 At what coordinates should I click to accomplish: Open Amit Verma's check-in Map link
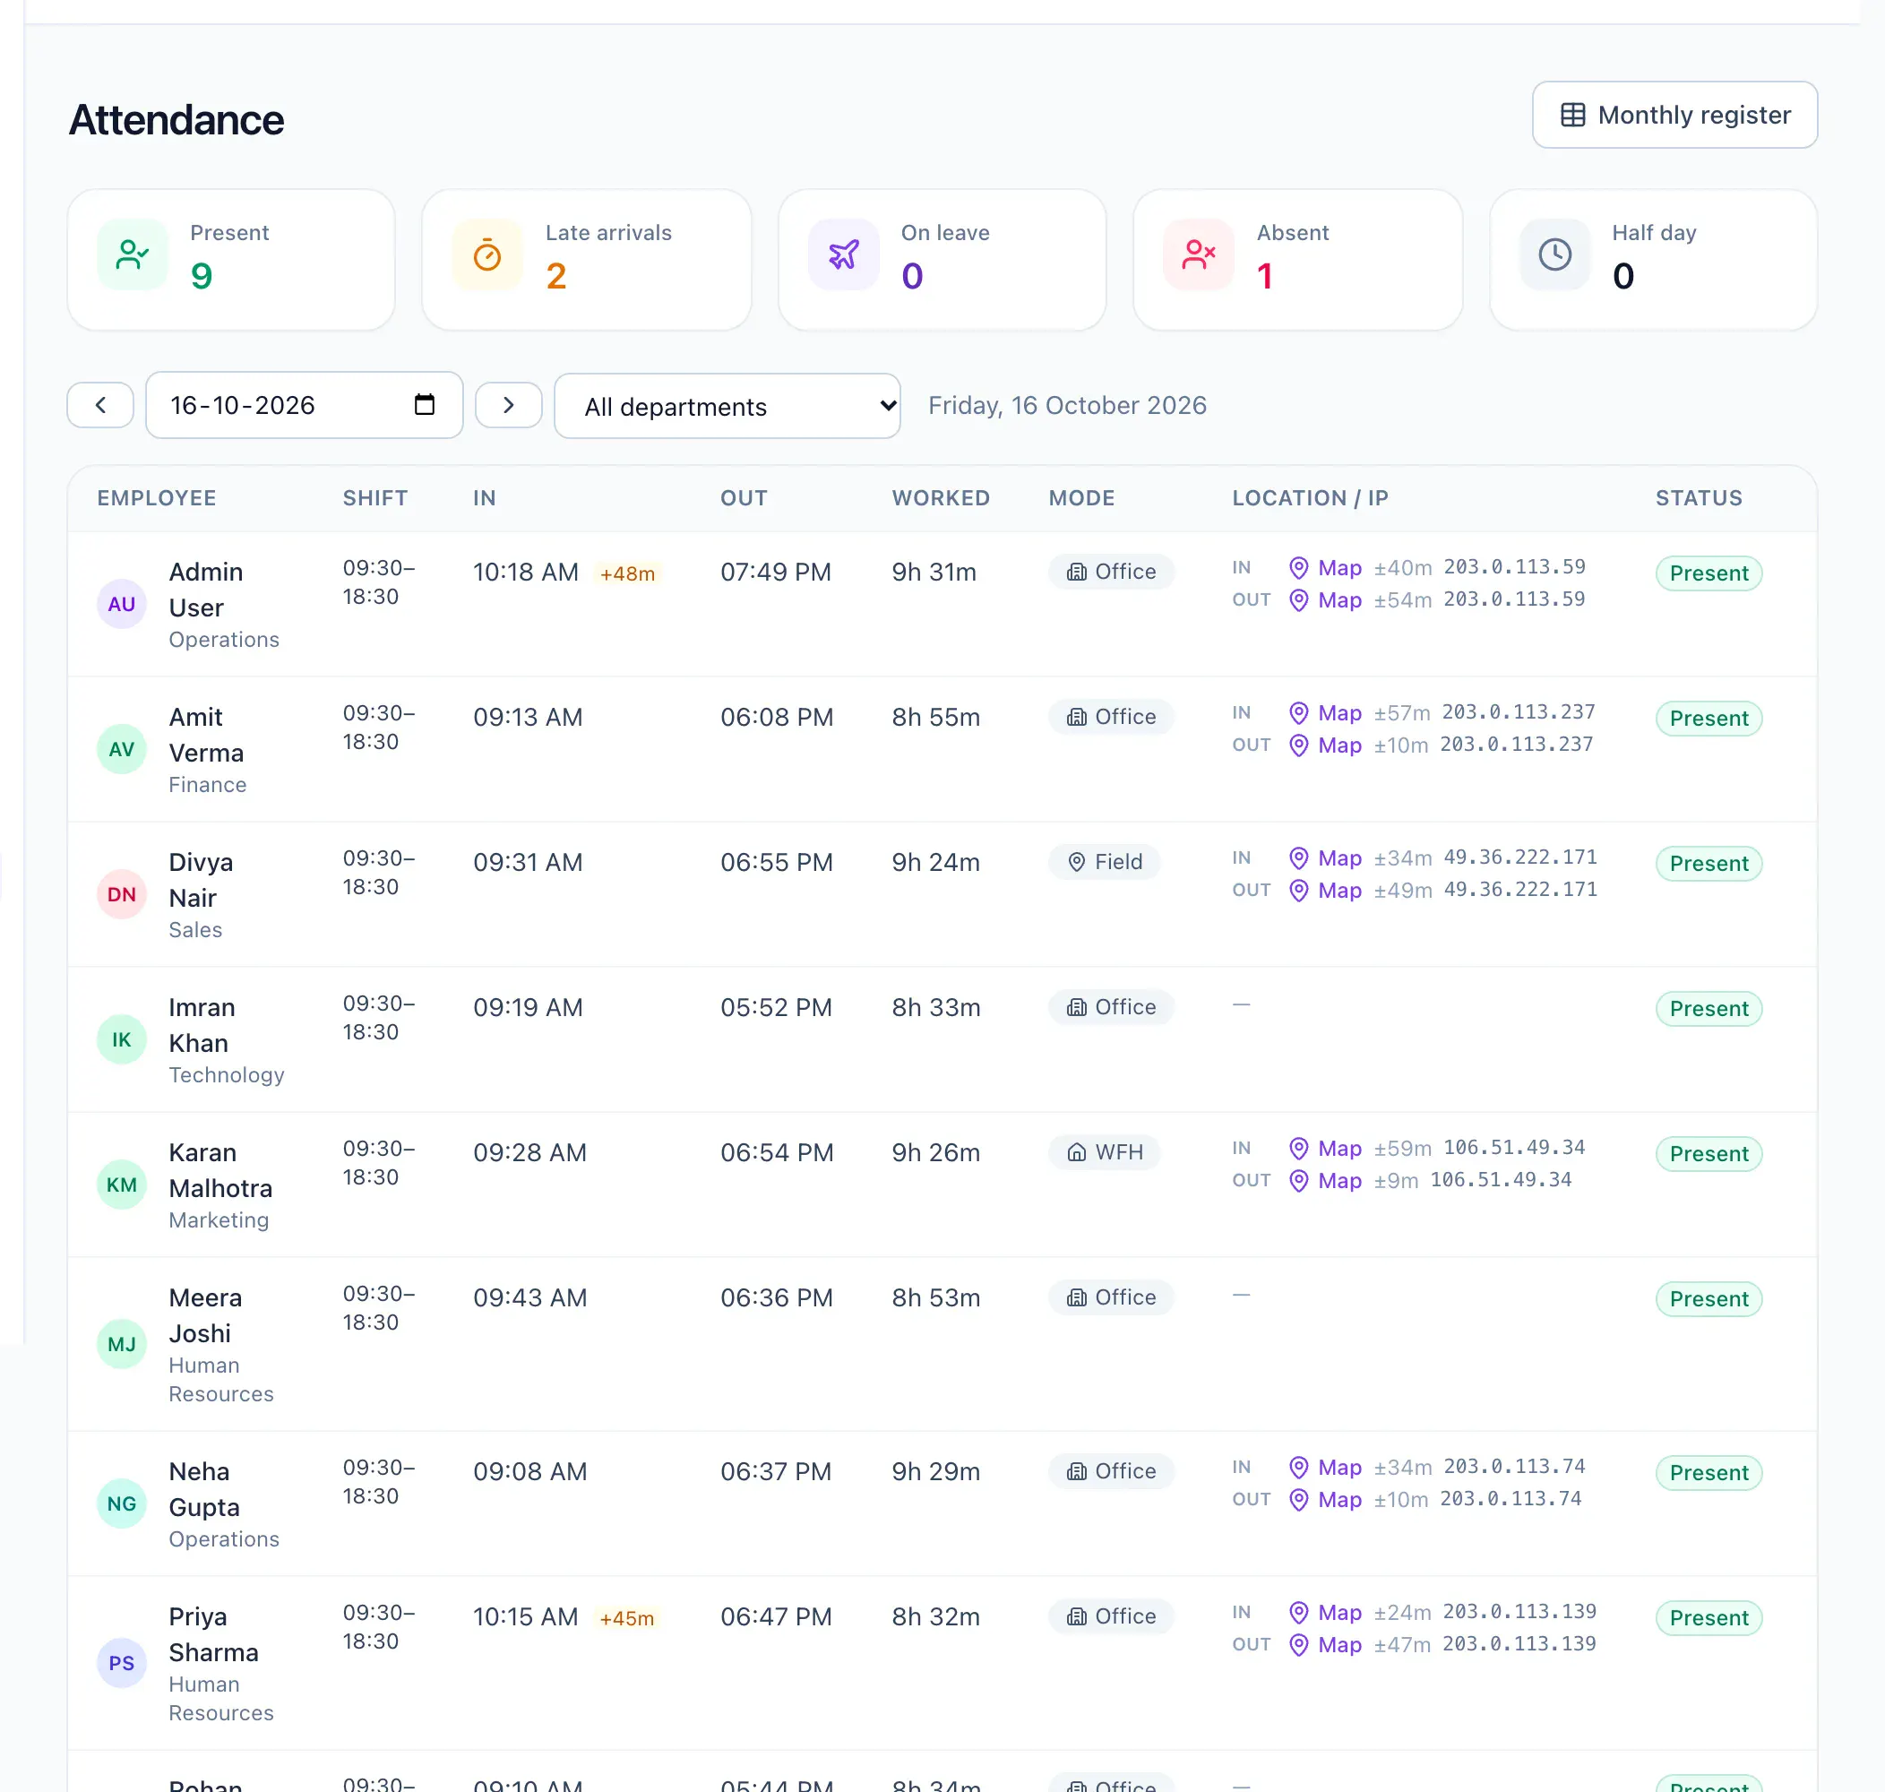1325,712
